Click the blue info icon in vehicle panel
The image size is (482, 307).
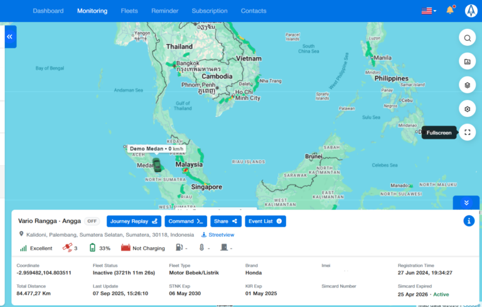[468, 221]
